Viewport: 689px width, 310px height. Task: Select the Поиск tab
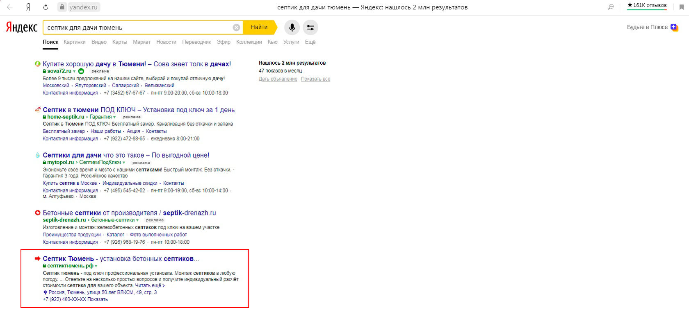(50, 42)
